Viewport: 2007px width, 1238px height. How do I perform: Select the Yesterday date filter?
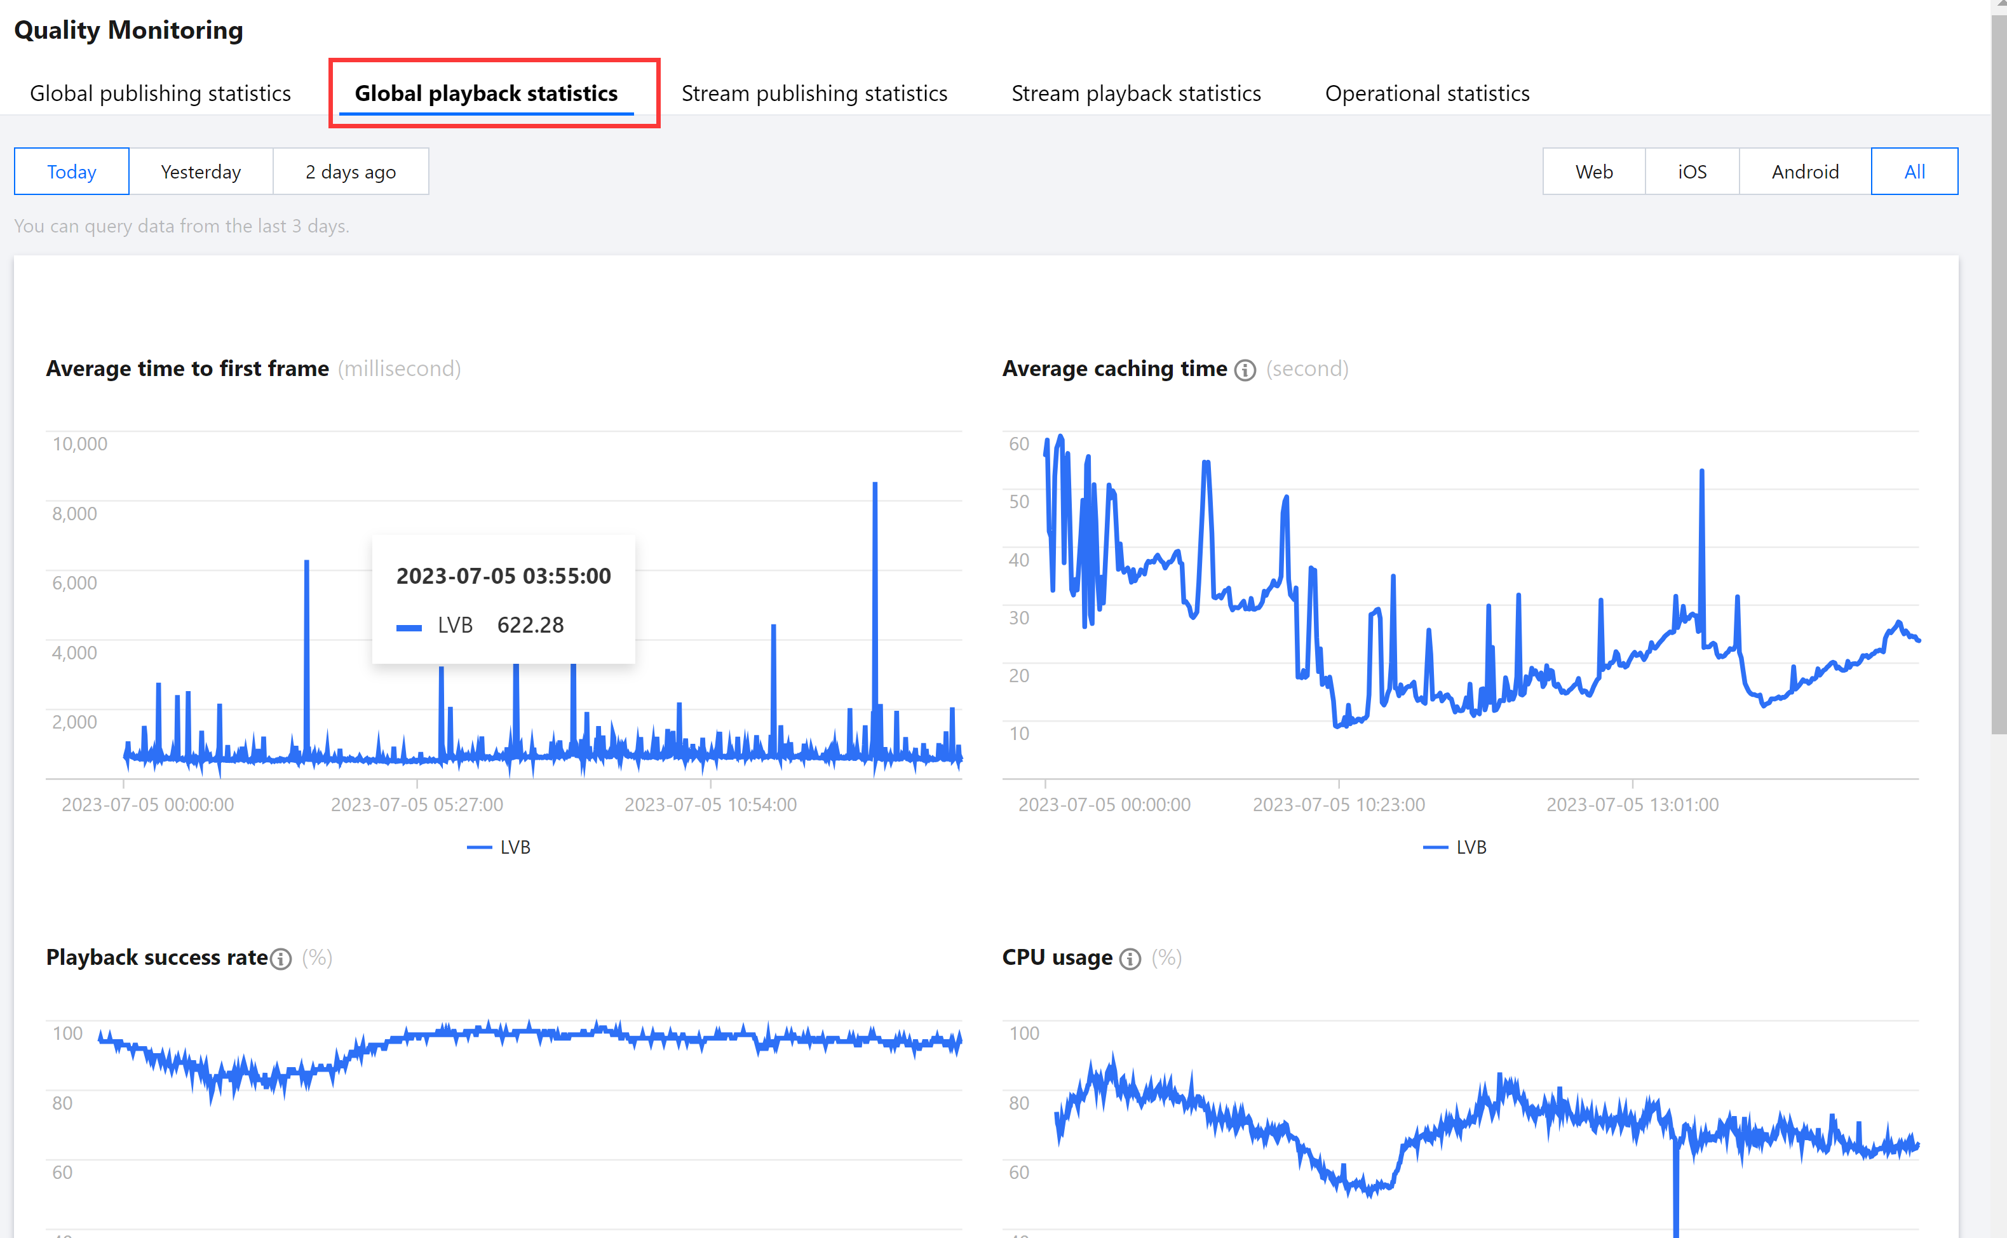pyautogui.click(x=201, y=172)
